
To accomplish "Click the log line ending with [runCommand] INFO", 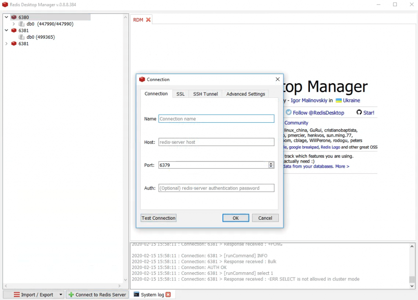I will pyautogui.click(x=199, y=256).
